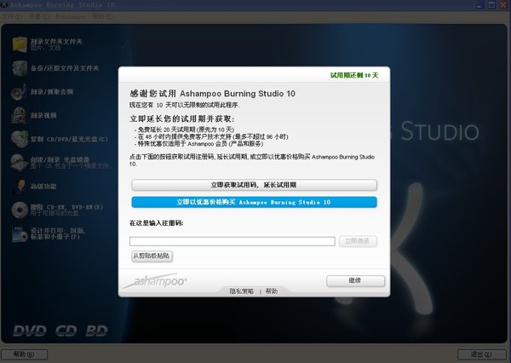
Task: Click the 在 48 小时内提供免费客户技术支持 line
Action: click(211, 136)
